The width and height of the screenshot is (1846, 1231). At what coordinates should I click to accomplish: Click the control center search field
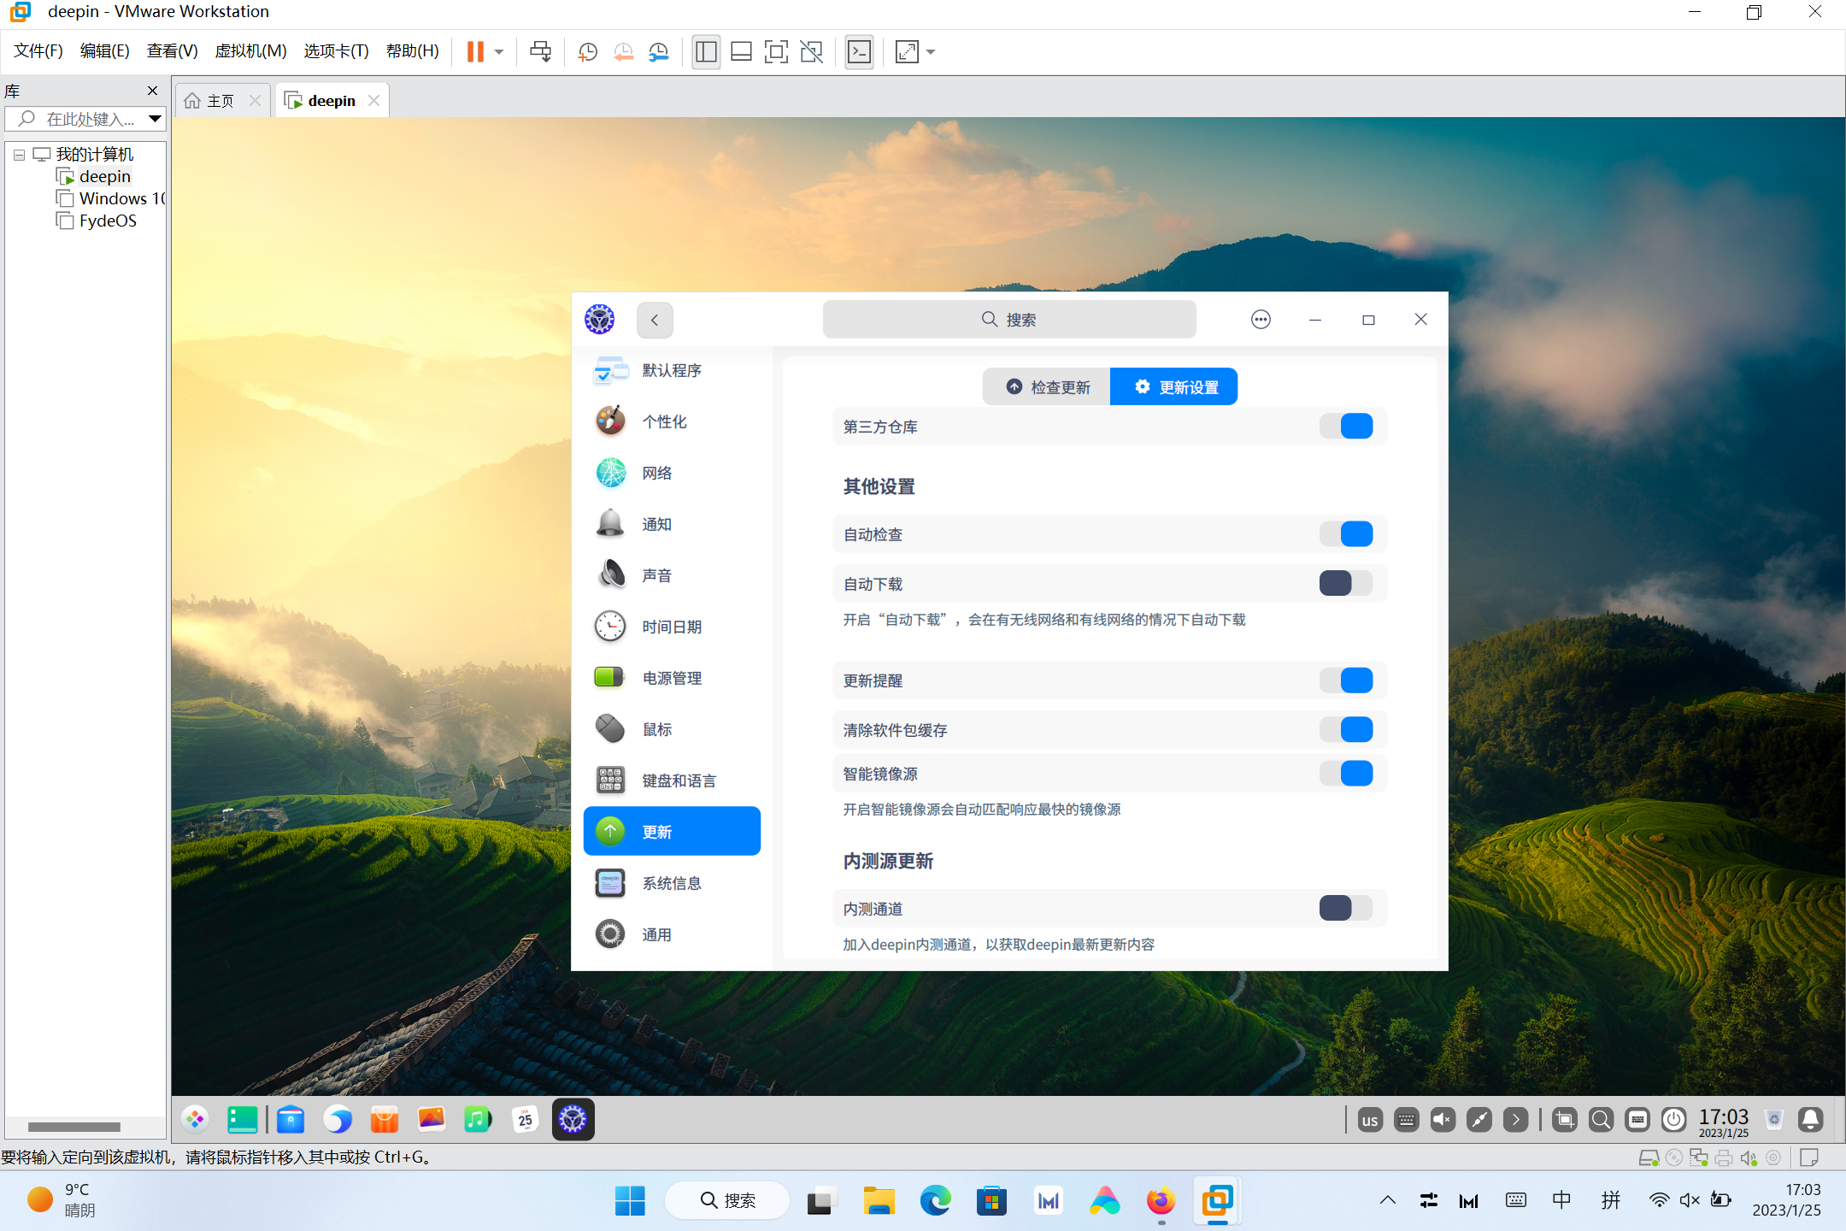[1008, 320]
